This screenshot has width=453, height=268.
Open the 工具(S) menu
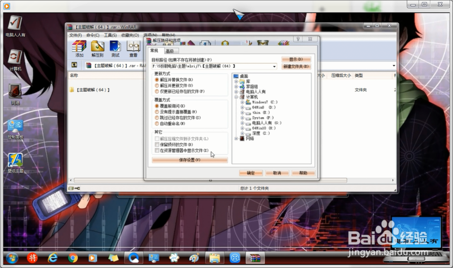point(111,35)
